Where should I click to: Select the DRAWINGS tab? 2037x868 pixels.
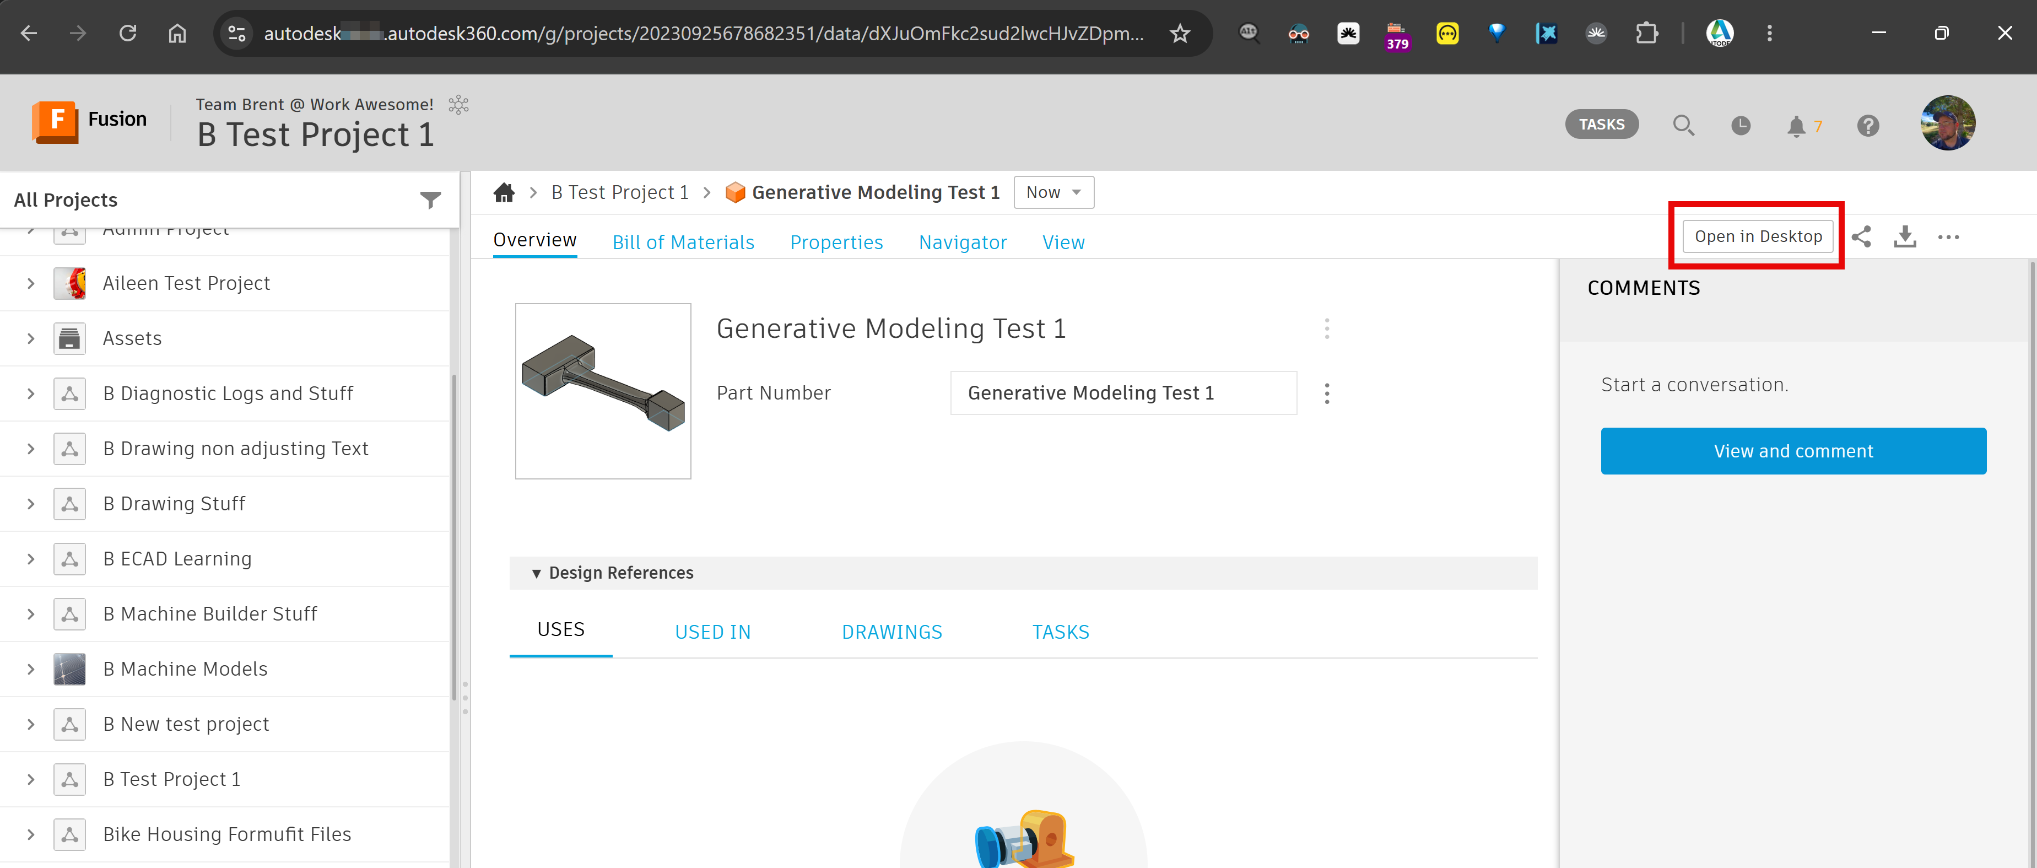click(x=892, y=632)
